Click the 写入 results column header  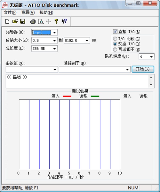tap(127, 96)
